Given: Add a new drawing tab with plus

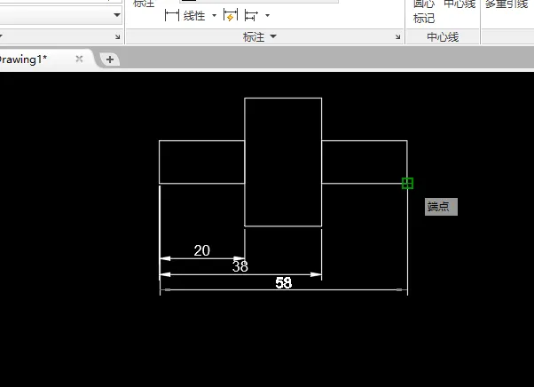Looking at the screenshot, I should [x=110, y=59].
